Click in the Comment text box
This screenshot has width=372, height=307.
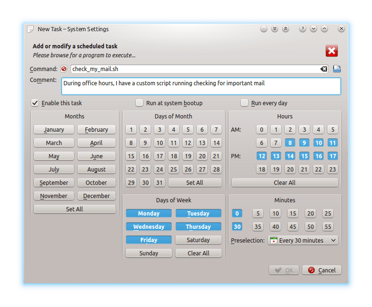(201, 86)
